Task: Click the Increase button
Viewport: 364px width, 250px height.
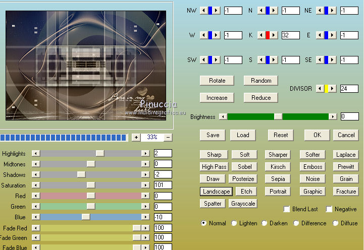Action: pyautogui.click(x=217, y=98)
